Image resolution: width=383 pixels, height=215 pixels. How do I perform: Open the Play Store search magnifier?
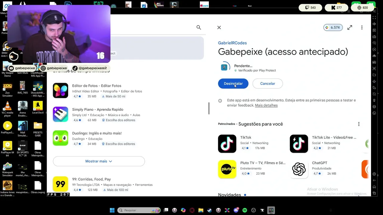pyautogui.click(x=199, y=27)
